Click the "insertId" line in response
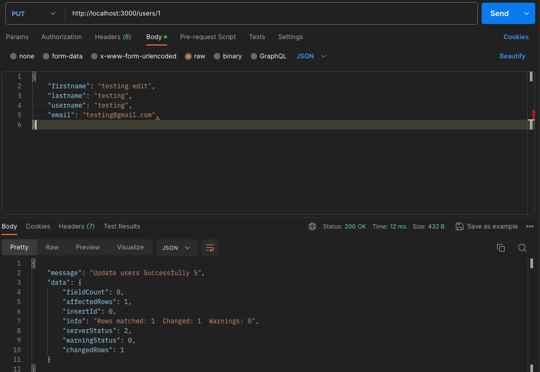This screenshot has width=540, height=372. pyautogui.click(x=89, y=312)
